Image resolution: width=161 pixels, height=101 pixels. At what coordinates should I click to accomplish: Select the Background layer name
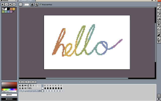pos(34,91)
